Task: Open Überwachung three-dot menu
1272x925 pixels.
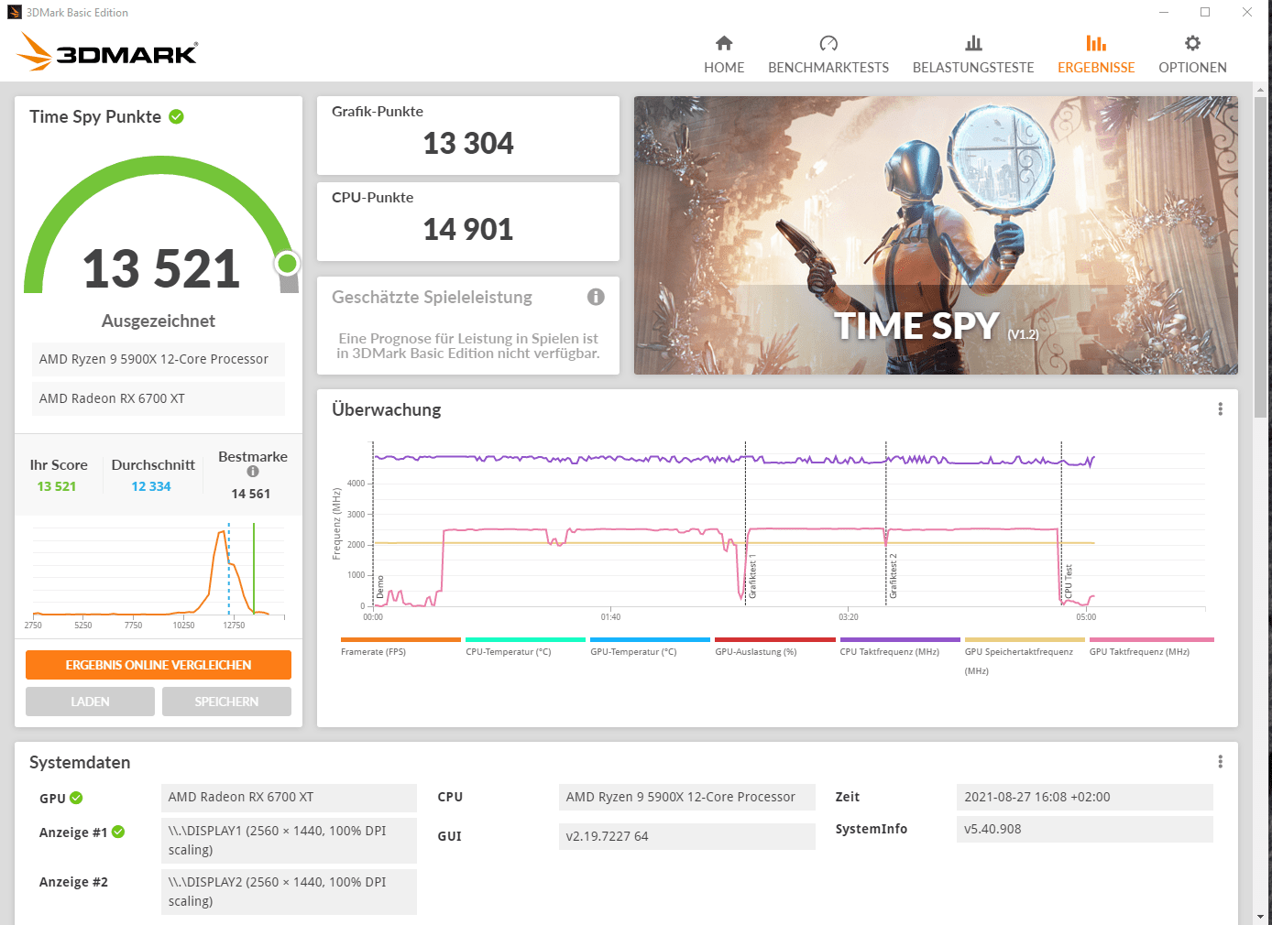Action: click(1220, 409)
